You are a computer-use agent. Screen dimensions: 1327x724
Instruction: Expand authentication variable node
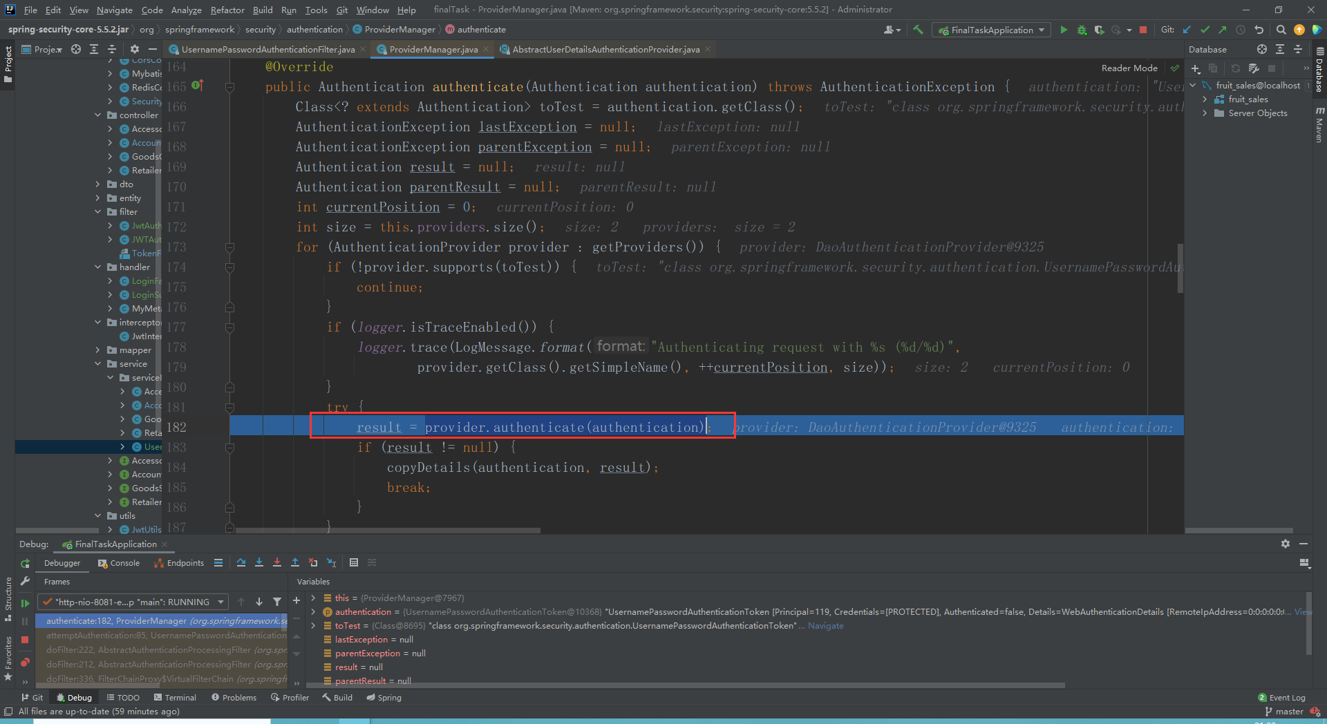313,611
